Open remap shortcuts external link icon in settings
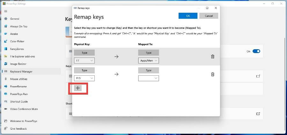This screenshot has width=287, height=135. pos(258,114)
